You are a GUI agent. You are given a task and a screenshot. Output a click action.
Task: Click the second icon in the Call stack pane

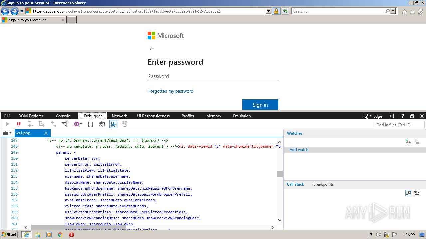(417, 193)
